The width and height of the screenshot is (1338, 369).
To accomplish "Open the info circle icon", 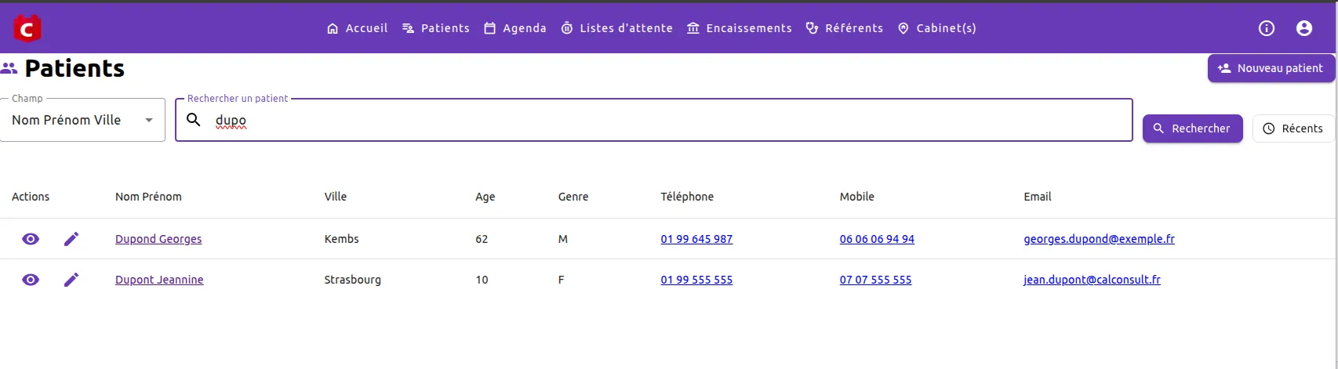I will pyautogui.click(x=1267, y=28).
